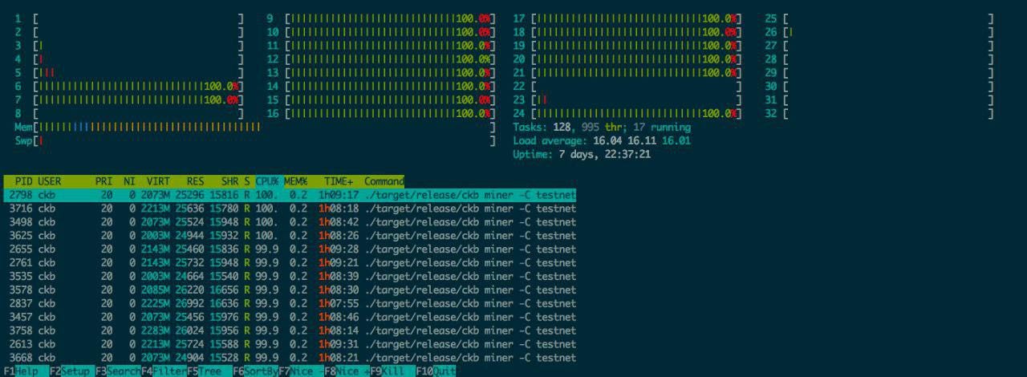Click the CPU 16 meter at 100%
Viewport: 1027px width, 377px height.
point(380,113)
